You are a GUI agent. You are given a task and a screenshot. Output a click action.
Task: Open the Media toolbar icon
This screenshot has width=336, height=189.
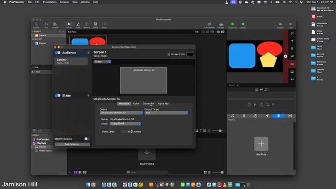(x=221, y=24)
